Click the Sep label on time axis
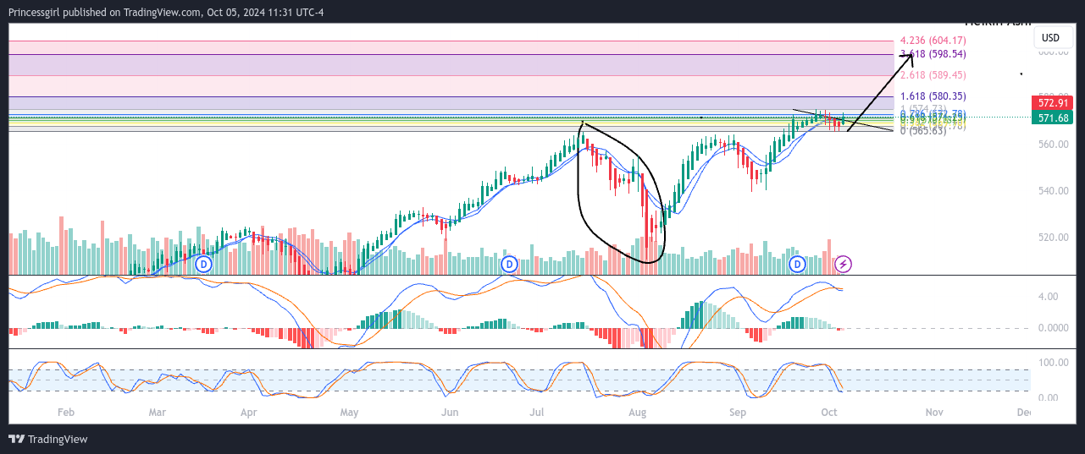This screenshot has height=454, width=1085. 738,413
